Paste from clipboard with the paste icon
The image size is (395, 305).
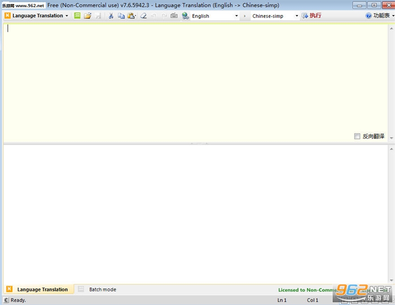coord(131,16)
